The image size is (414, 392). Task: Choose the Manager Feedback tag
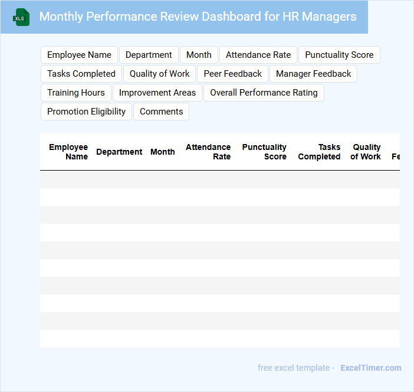click(x=313, y=74)
